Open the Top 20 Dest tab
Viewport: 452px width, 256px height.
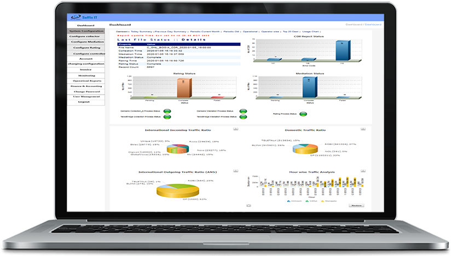point(291,32)
